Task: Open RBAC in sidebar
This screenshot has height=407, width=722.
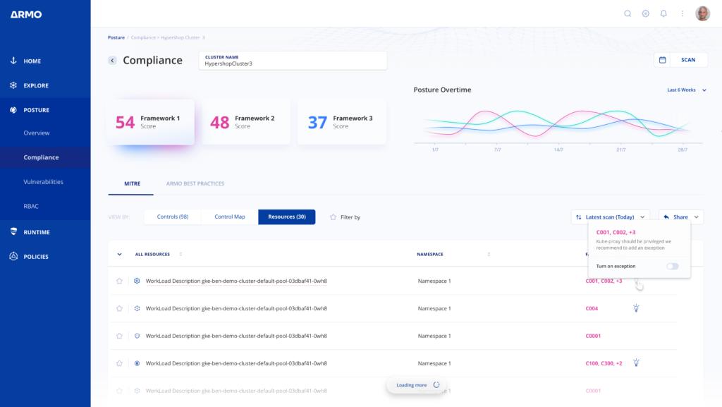Action: pyautogui.click(x=31, y=206)
